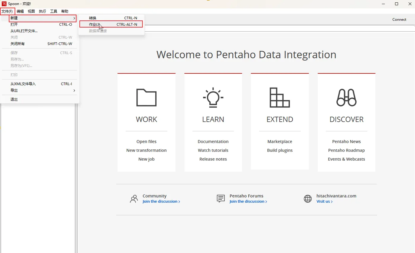This screenshot has height=253, width=415.
Task: Maximize the Spoon window
Action: pos(397,4)
